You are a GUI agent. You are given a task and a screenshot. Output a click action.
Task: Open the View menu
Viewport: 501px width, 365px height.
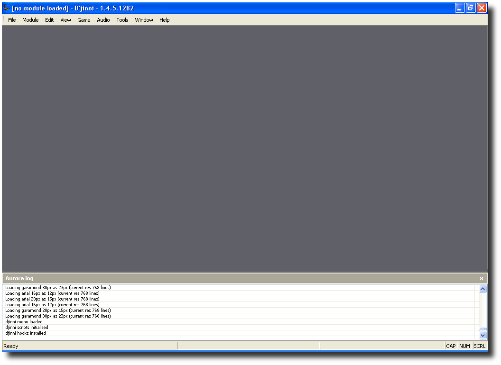(x=65, y=20)
